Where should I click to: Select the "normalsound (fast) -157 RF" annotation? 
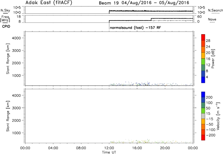135,28
